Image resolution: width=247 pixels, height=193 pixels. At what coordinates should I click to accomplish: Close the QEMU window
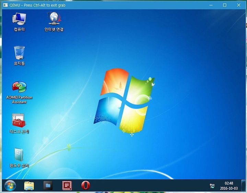pos(239,5)
